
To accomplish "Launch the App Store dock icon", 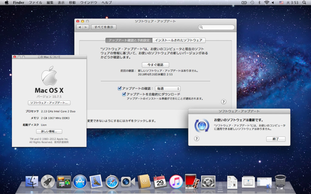I will [x=80, y=182].
